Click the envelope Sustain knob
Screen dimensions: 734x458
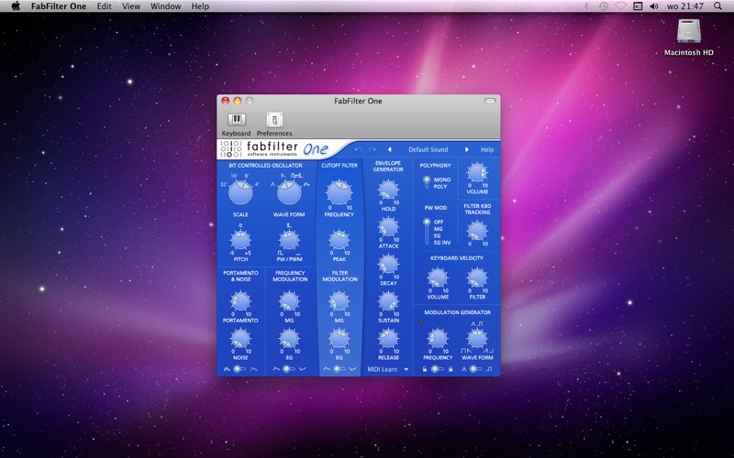[388, 302]
